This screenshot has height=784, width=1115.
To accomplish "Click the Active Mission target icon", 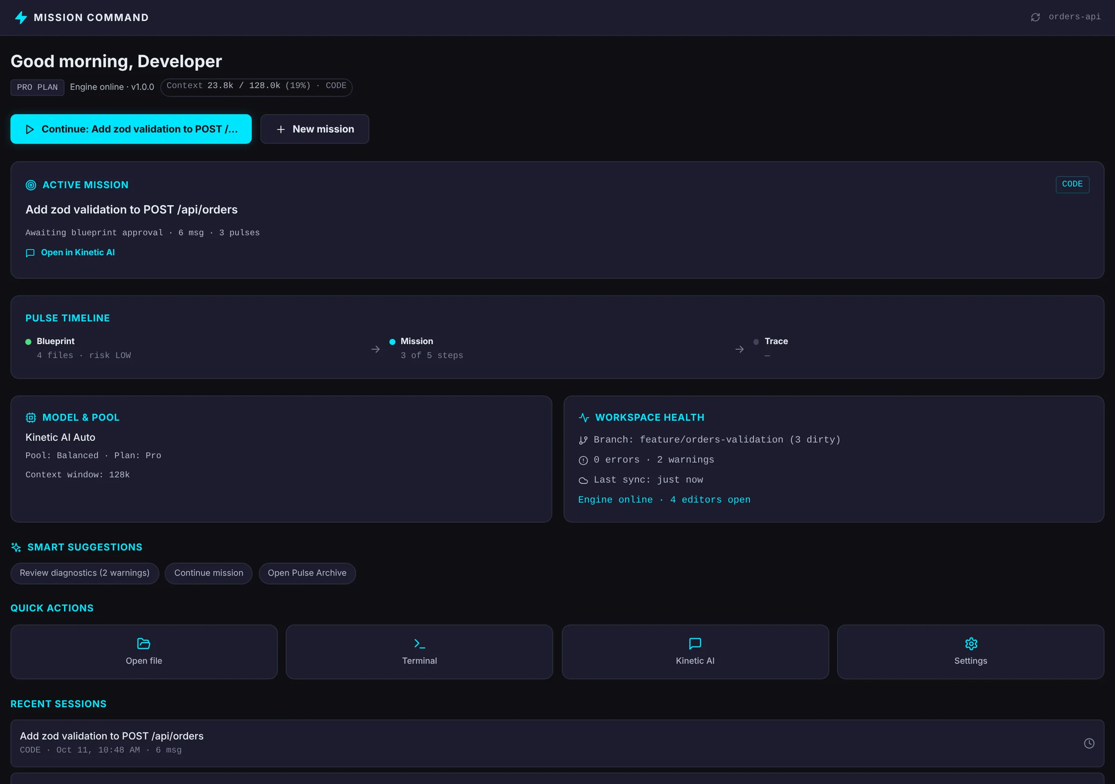I will click(31, 185).
